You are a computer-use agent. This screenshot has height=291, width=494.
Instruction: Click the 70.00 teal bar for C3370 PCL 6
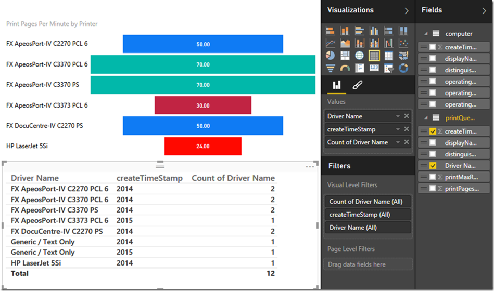(x=203, y=64)
